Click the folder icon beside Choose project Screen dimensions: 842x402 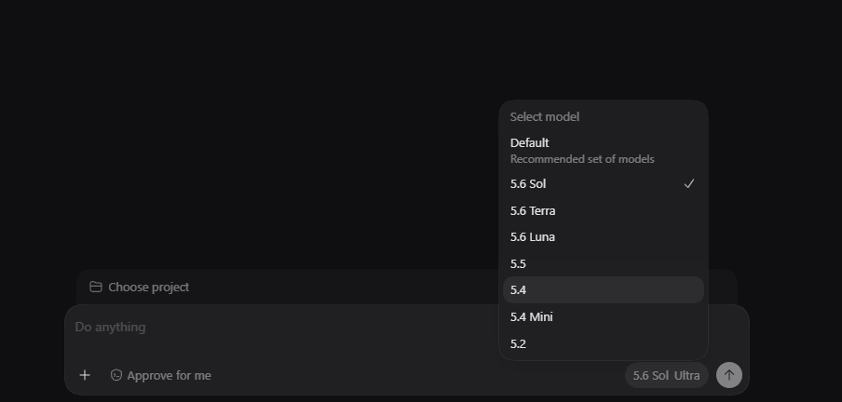click(x=96, y=288)
